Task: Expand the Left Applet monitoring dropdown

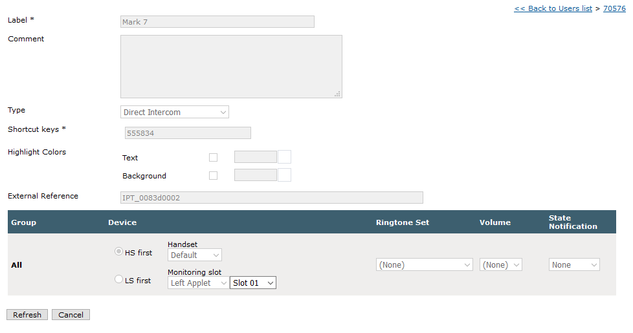Action: [x=198, y=283]
